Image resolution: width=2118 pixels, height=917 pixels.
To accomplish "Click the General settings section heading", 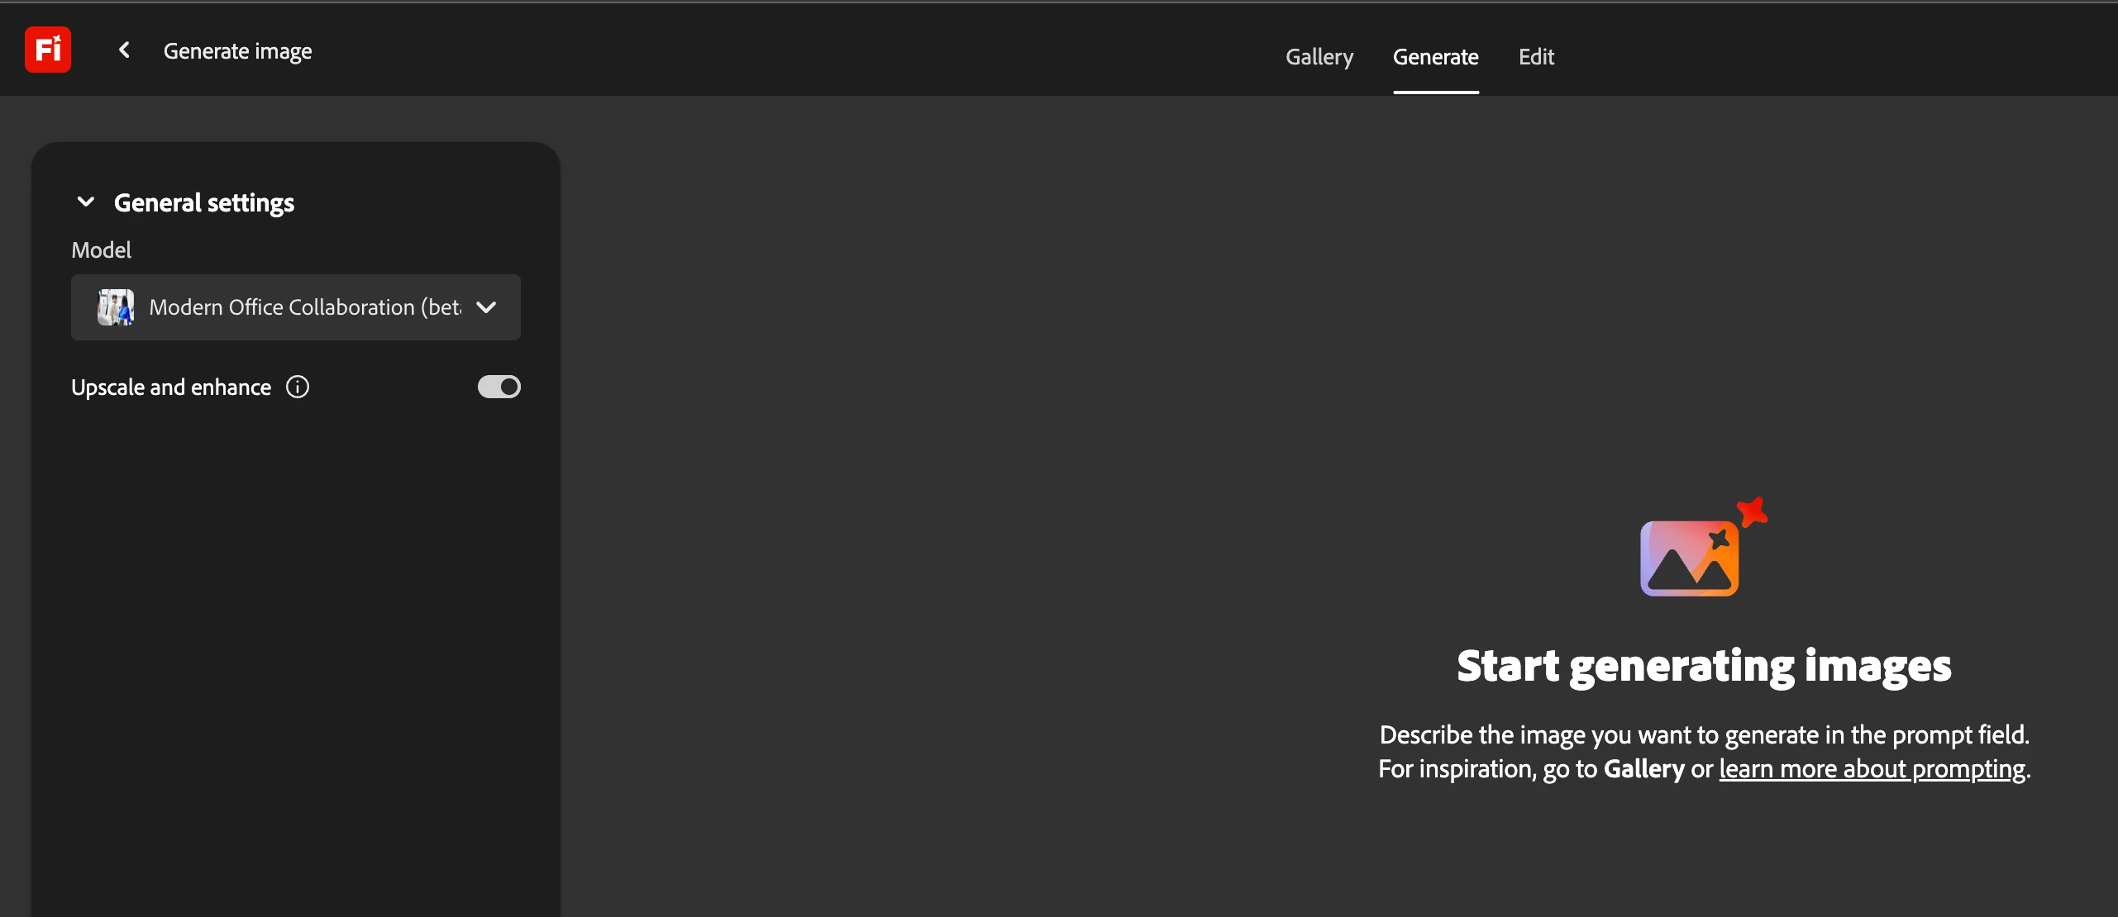I will (204, 203).
